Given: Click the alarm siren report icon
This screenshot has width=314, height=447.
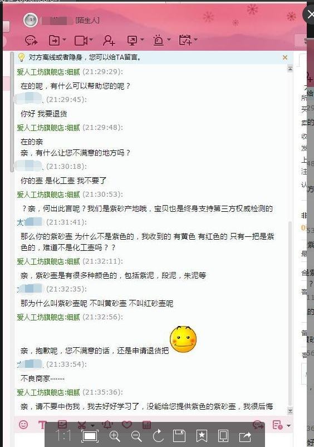Looking at the screenshot, I should click(158, 41).
